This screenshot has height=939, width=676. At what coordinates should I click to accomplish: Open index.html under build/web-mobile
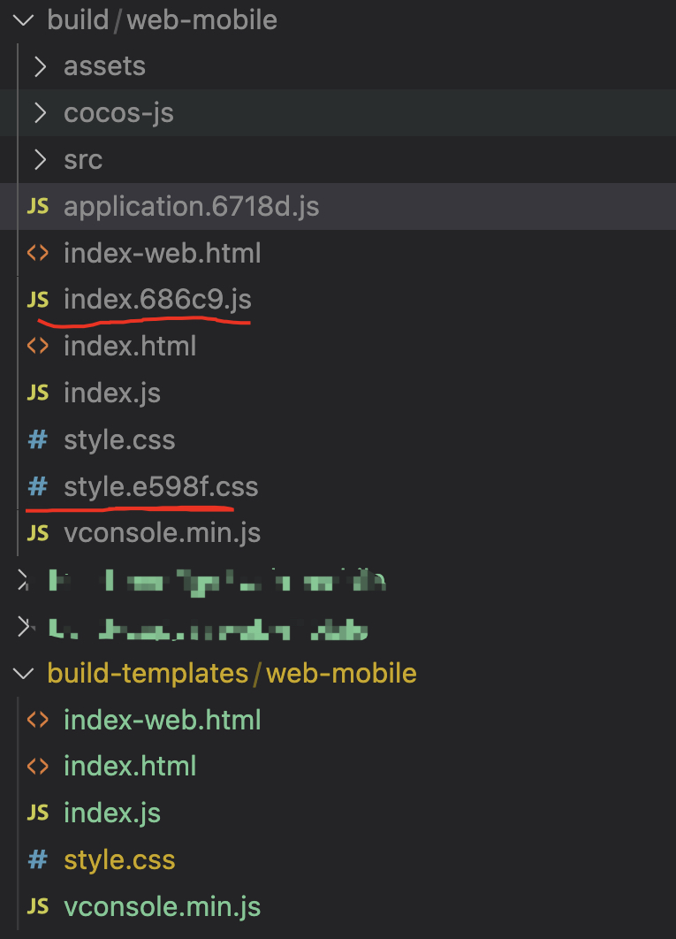pyautogui.click(x=130, y=347)
